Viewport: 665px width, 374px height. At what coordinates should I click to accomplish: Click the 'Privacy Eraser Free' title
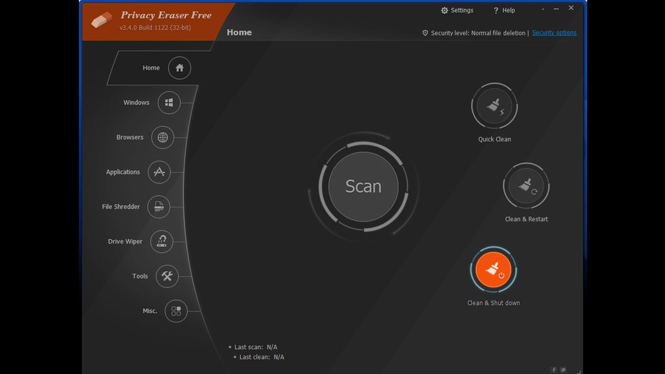pyautogui.click(x=166, y=15)
